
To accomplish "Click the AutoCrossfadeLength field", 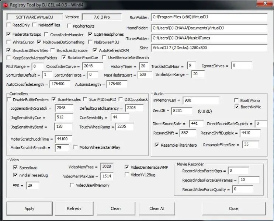I will point(60,84).
